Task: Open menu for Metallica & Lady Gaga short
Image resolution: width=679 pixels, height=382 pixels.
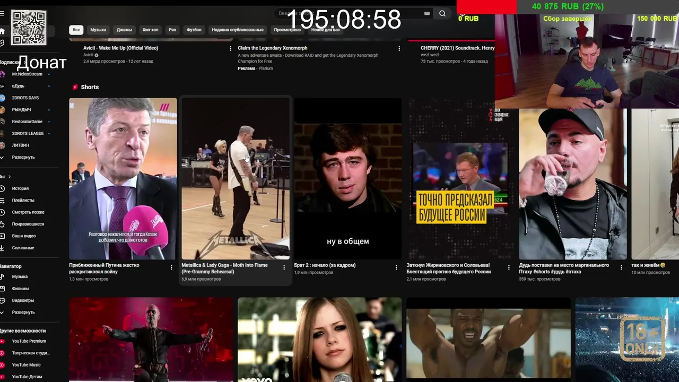Action: (284, 267)
